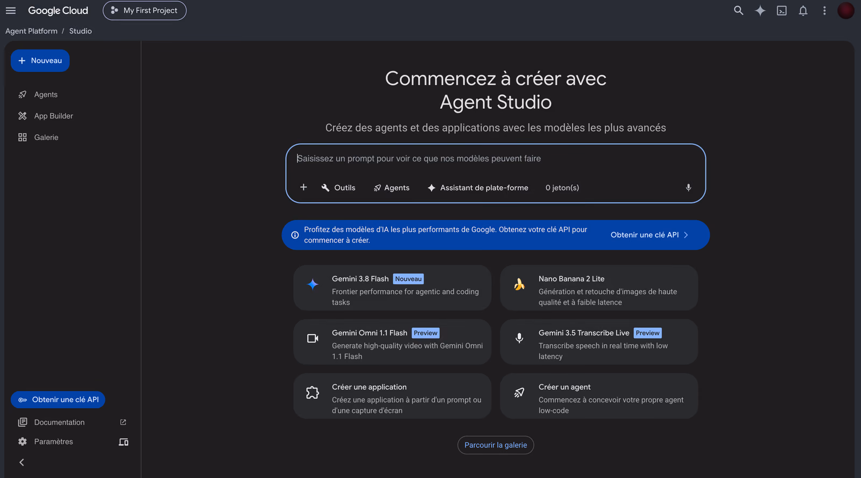The height and width of the screenshot is (478, 861).
Task: Open the notifications bell
Action: point(803,10)
